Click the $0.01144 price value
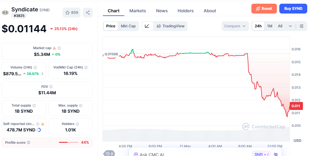Viewport: 310px width, 156px height. pyautogui.click(x=24, y=29)
